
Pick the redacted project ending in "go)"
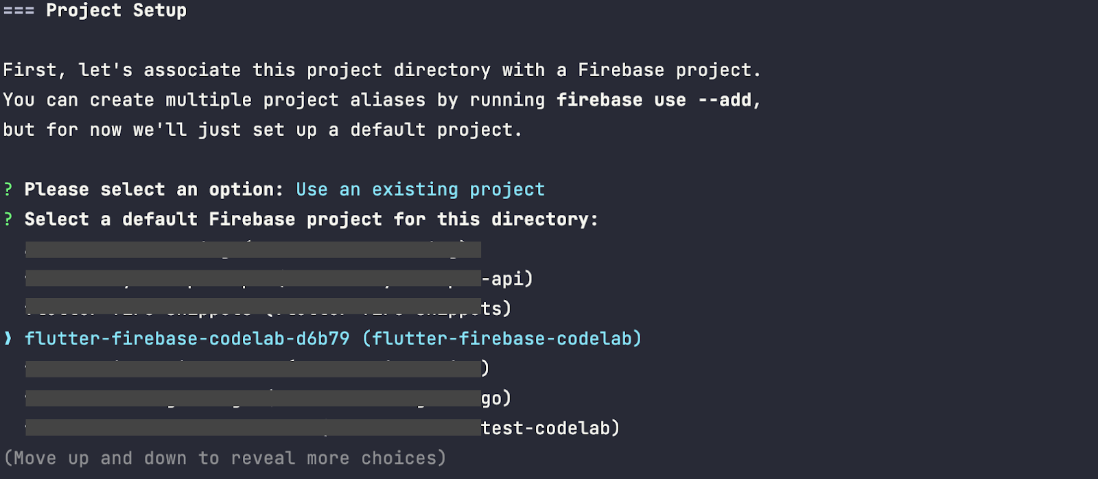pos(268,398)
